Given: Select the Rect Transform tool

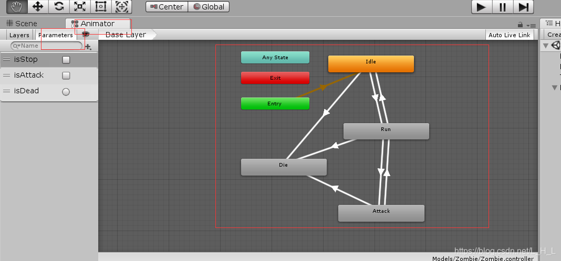Looking at the screenshot, I should pos(100,6).
